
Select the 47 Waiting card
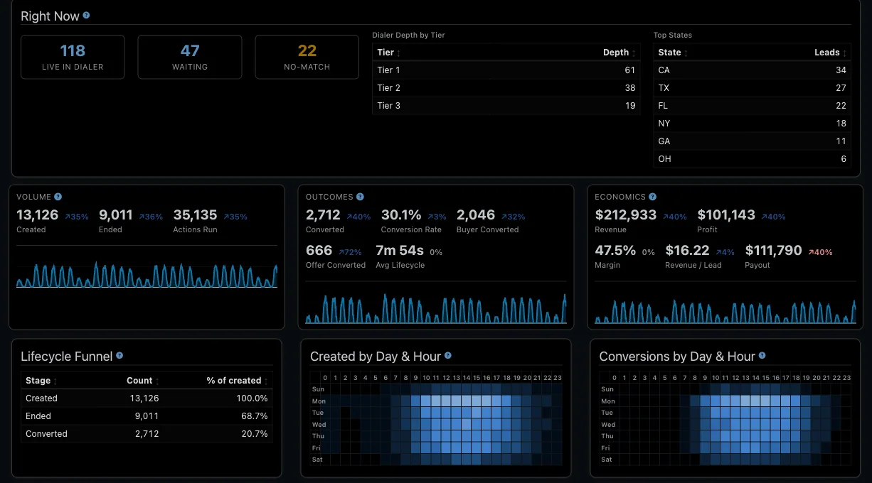tap(190, 57)
